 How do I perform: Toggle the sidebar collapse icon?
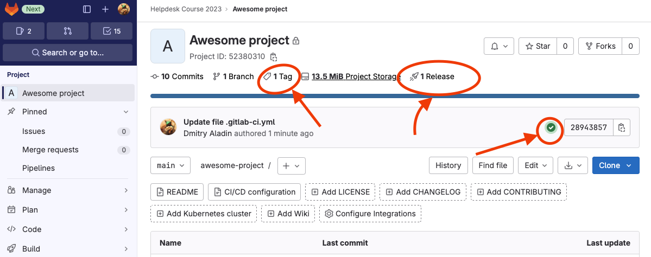point(87,9)
